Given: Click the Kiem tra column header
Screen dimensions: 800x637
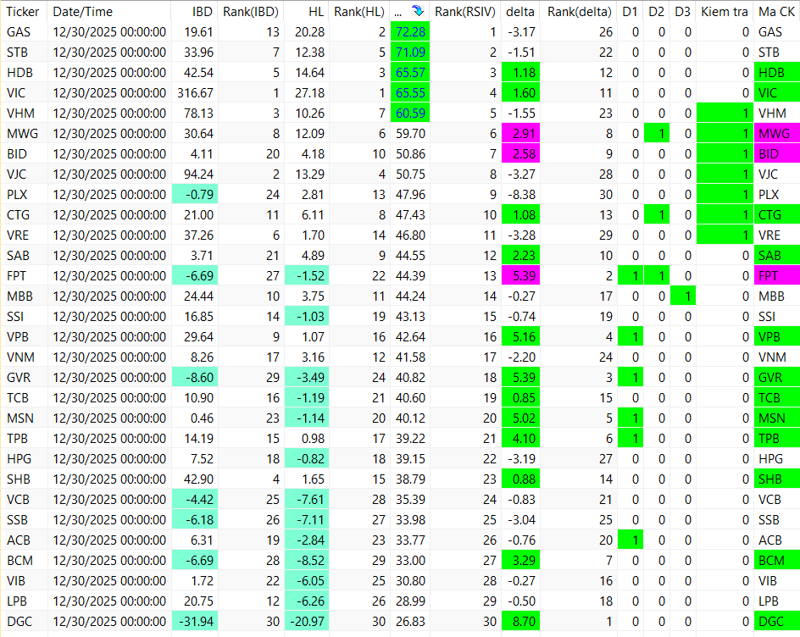Looking at the screenshot, I should coord(725,11).
